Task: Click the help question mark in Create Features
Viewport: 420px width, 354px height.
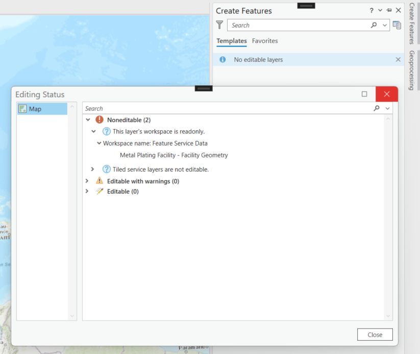Action: [371, 10]
